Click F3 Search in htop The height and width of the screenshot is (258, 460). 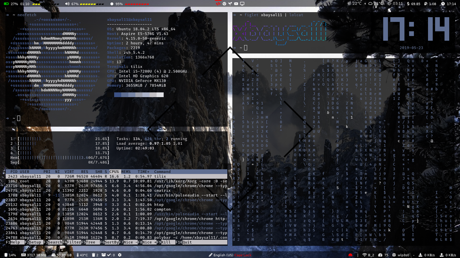[53, 242]
